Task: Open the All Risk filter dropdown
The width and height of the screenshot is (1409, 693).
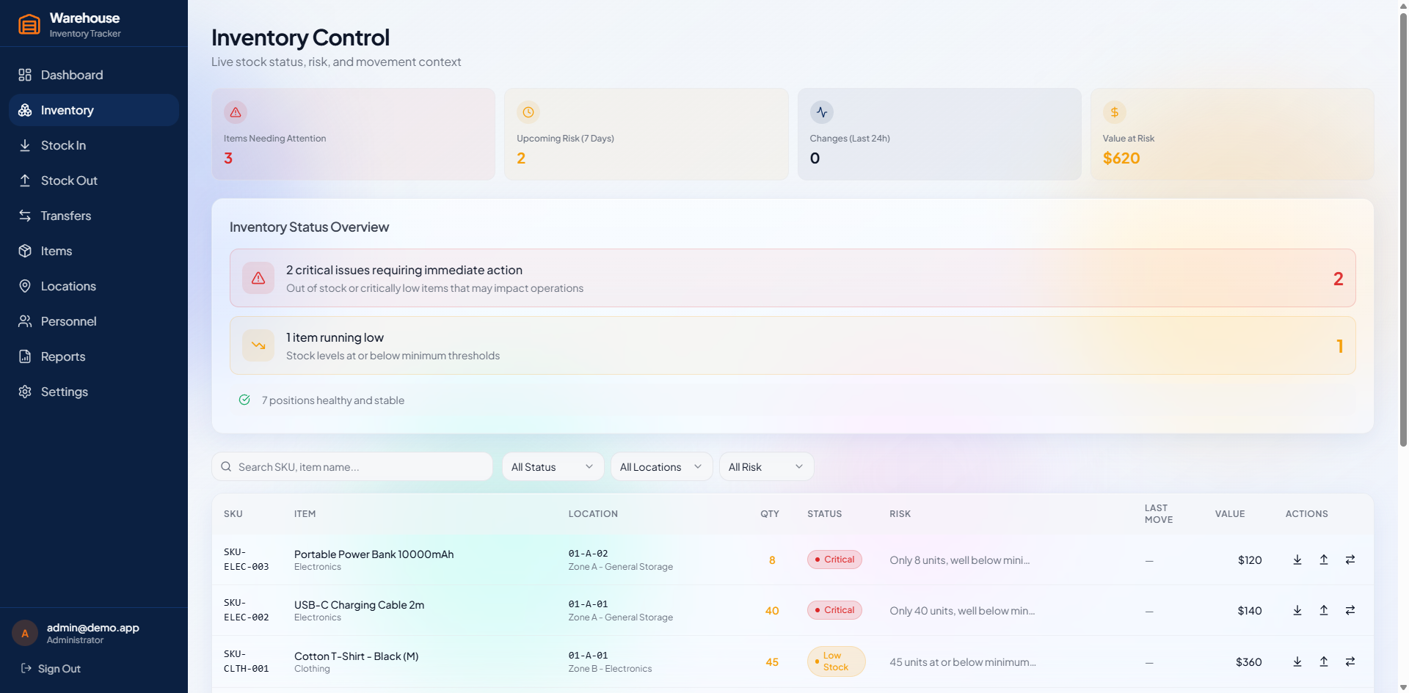Action: (765, 467)
